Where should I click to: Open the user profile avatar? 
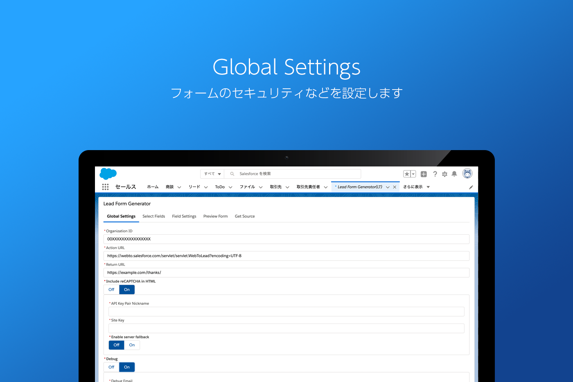pyautogui.click(x=467, y=173)
